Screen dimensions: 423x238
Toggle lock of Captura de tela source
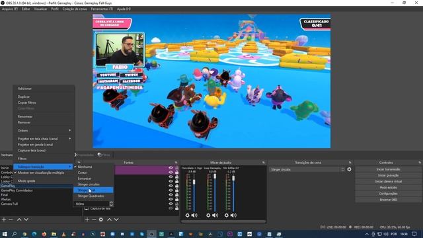(x=176, y=208)
